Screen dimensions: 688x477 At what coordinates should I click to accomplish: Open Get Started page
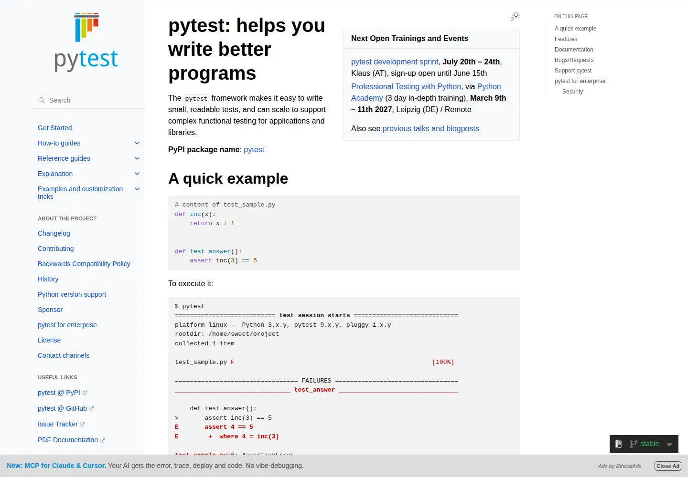click(55, 128)
